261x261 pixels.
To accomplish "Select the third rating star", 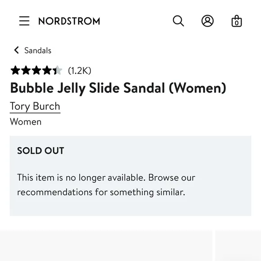I will (36, 70).
